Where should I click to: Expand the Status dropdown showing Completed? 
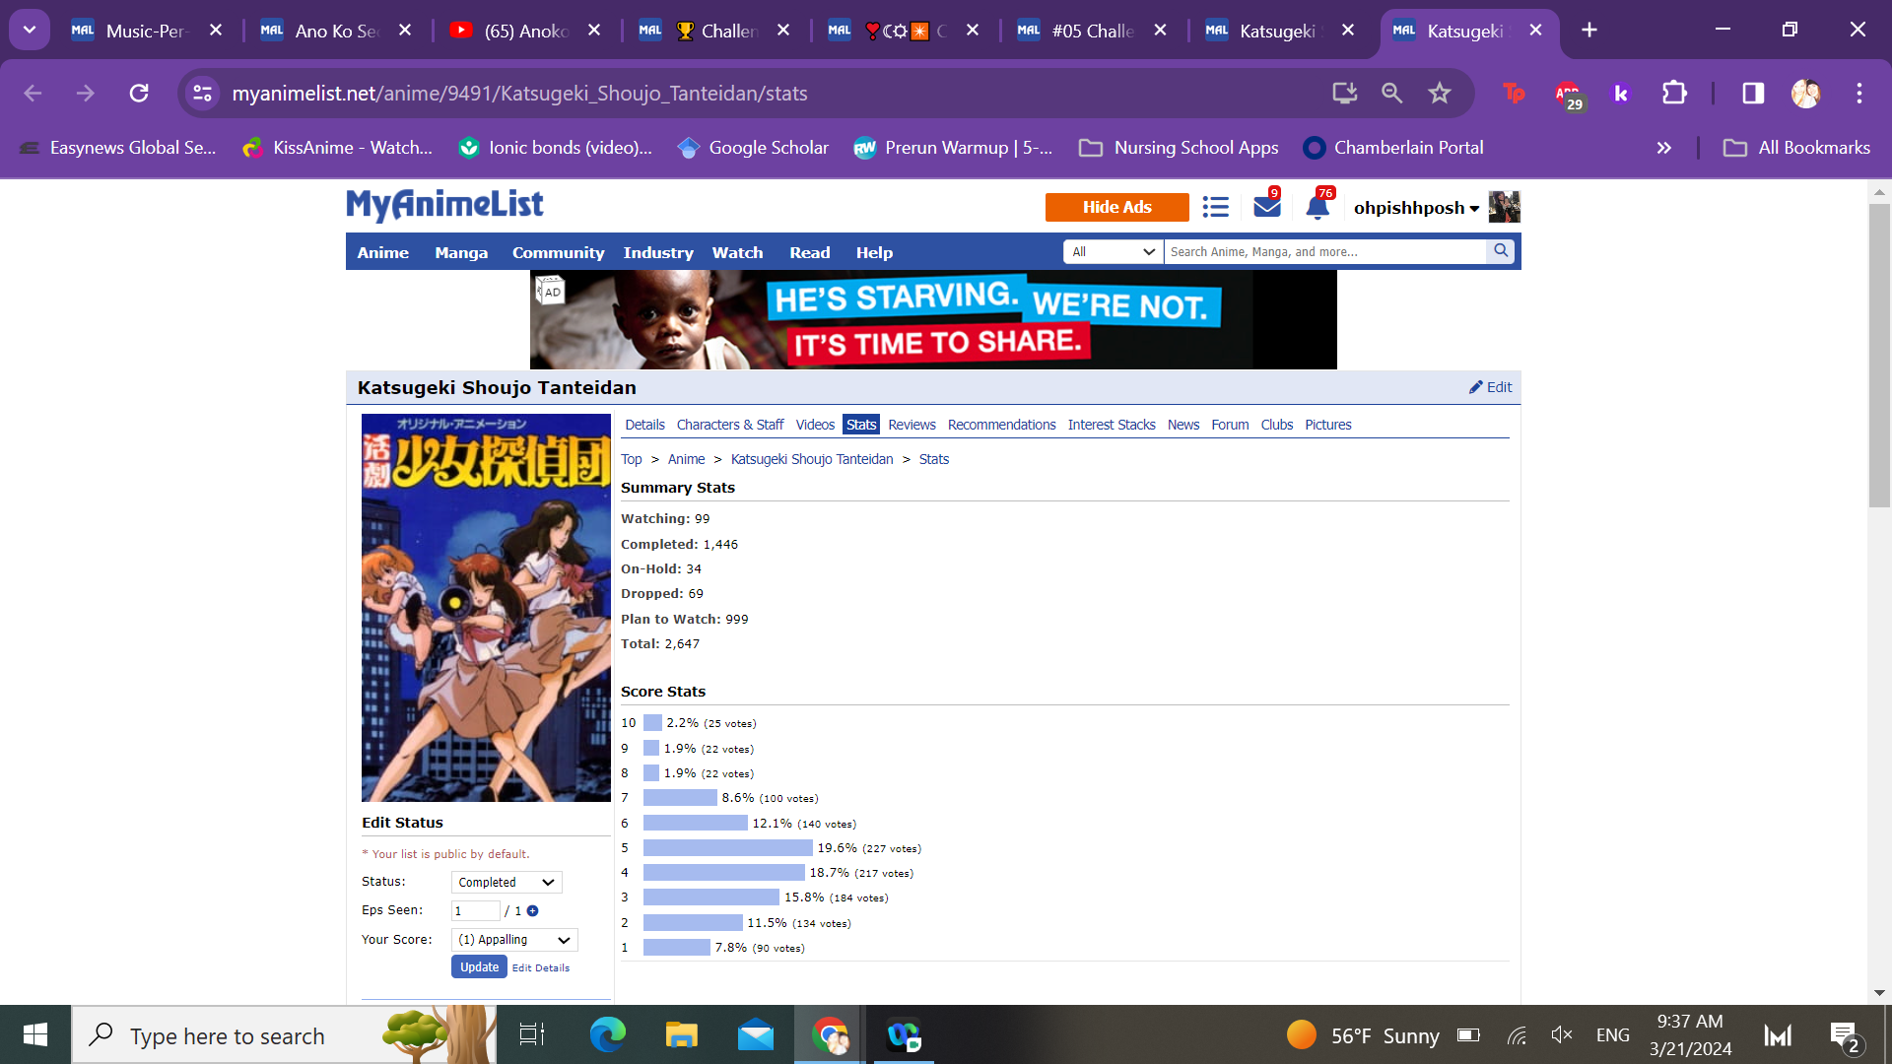(x=507, y=883)
